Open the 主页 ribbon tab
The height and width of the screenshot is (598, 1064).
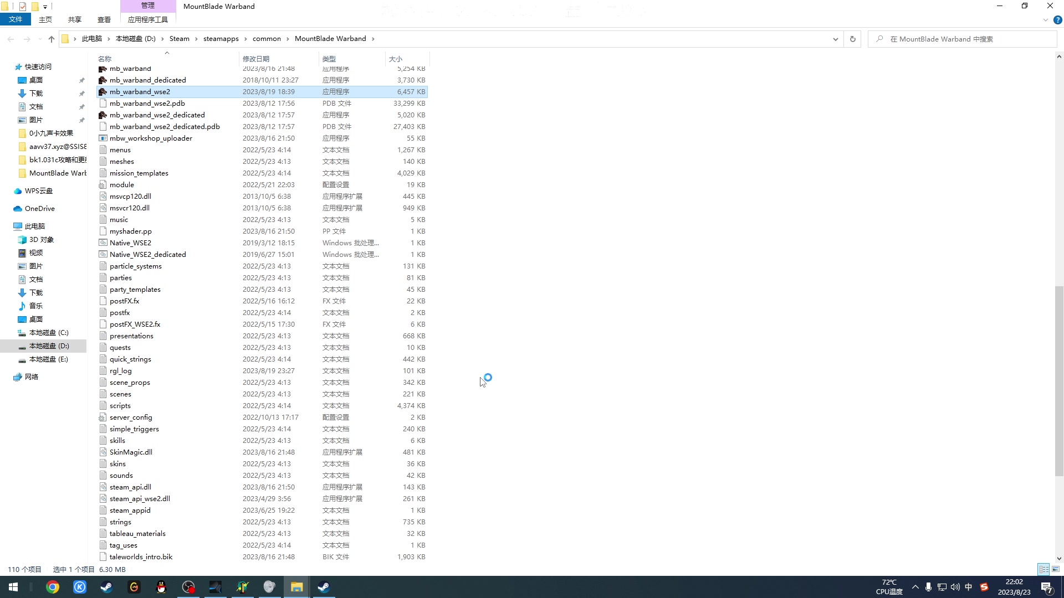click(x=45, y=19)
